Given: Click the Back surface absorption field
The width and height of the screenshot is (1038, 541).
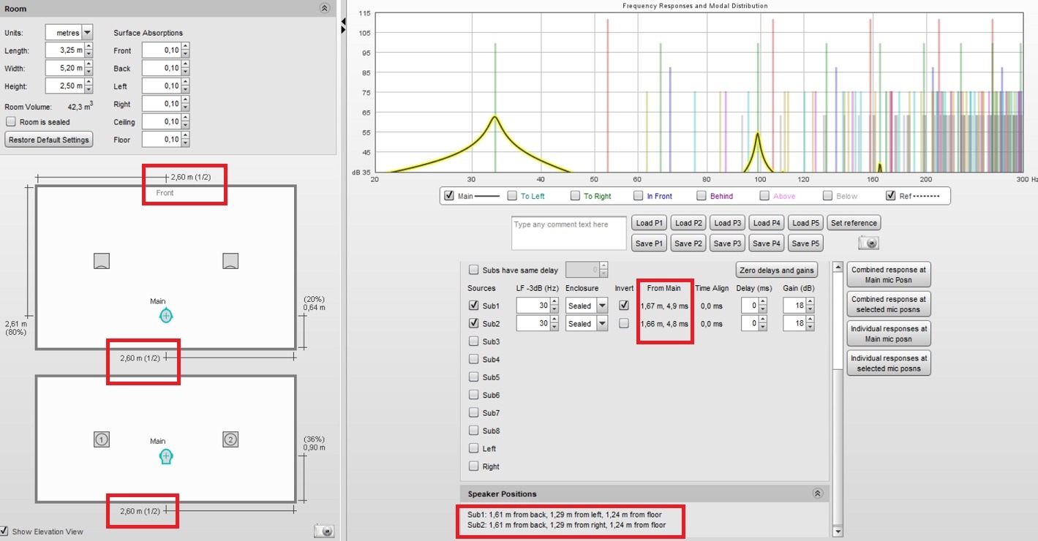Looking at the screenshot, I should (162, 68).
